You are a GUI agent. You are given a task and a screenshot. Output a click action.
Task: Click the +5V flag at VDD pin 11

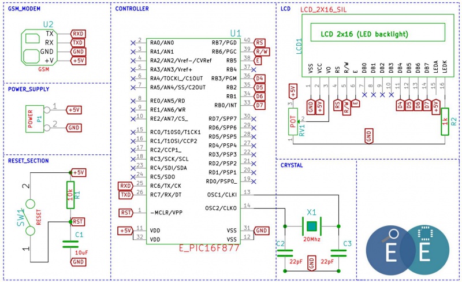pos(125,231)
